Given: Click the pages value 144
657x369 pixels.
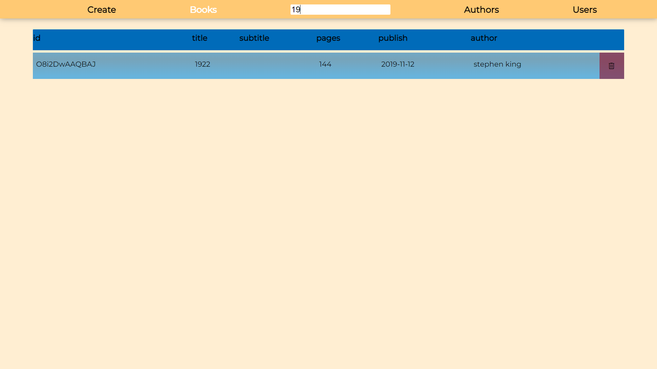Looking at the screenshot, I should click(325, 64).
